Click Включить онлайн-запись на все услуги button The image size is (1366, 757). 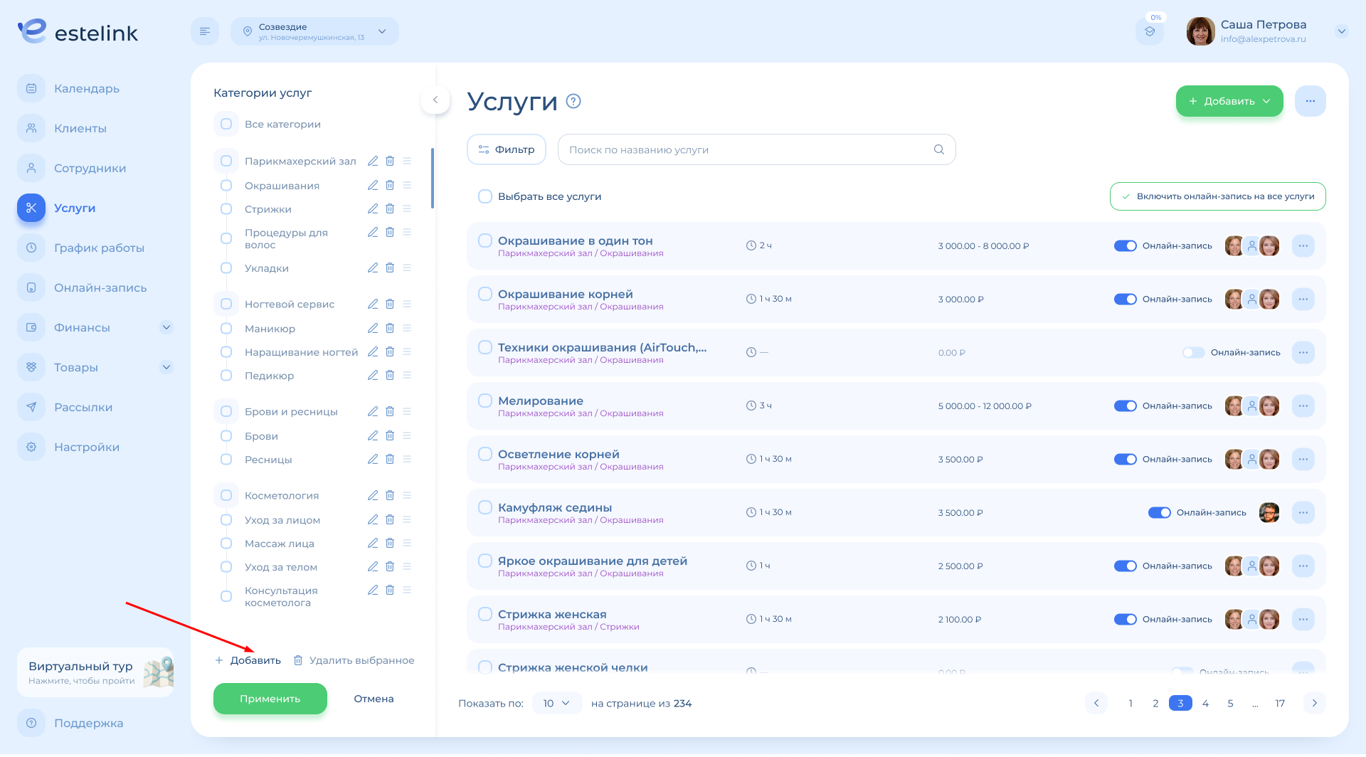point(1217,196)
